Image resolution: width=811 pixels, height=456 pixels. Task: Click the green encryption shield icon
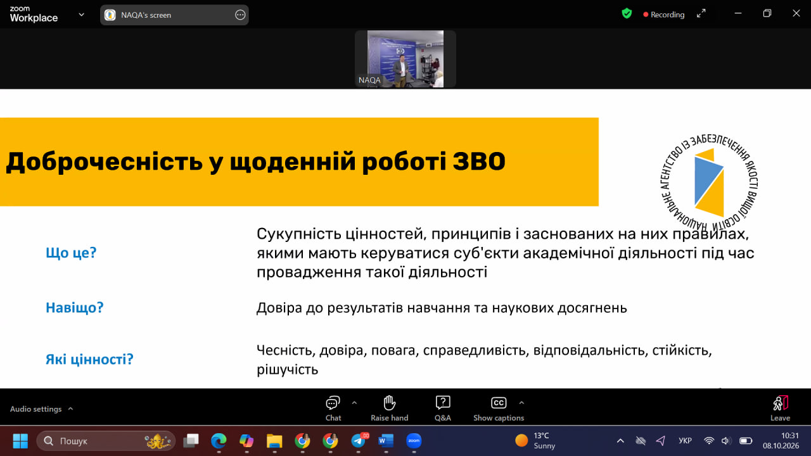click(x=627, y=13)
